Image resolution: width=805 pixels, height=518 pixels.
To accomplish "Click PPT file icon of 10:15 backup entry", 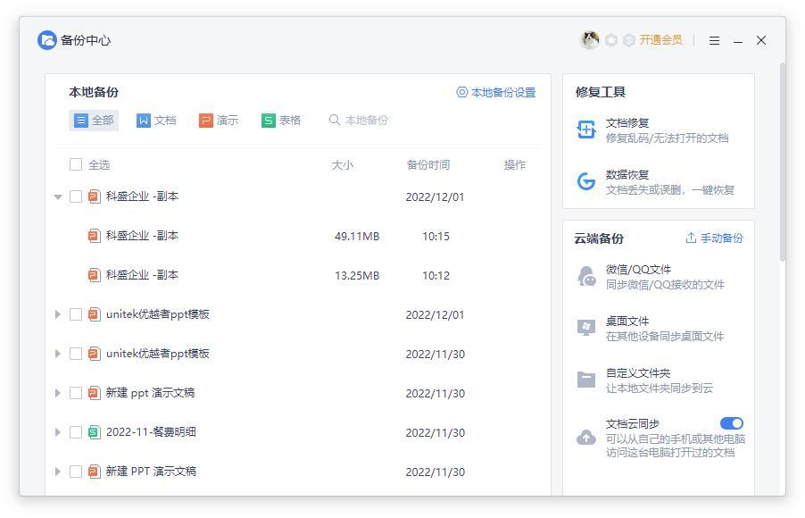I will (x=94, y=236).
